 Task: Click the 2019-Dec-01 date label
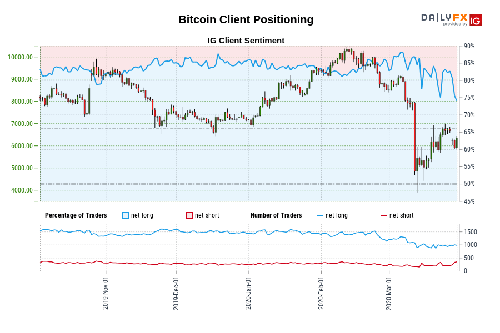176,293
